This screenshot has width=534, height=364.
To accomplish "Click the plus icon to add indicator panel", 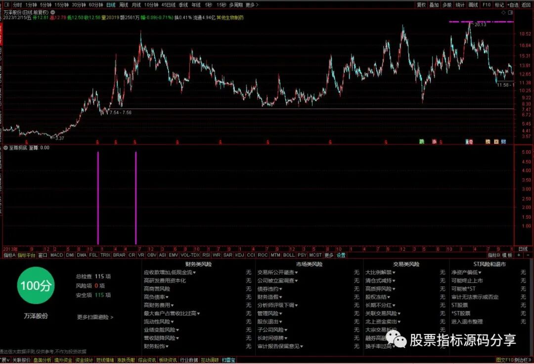I will point(519,255).
